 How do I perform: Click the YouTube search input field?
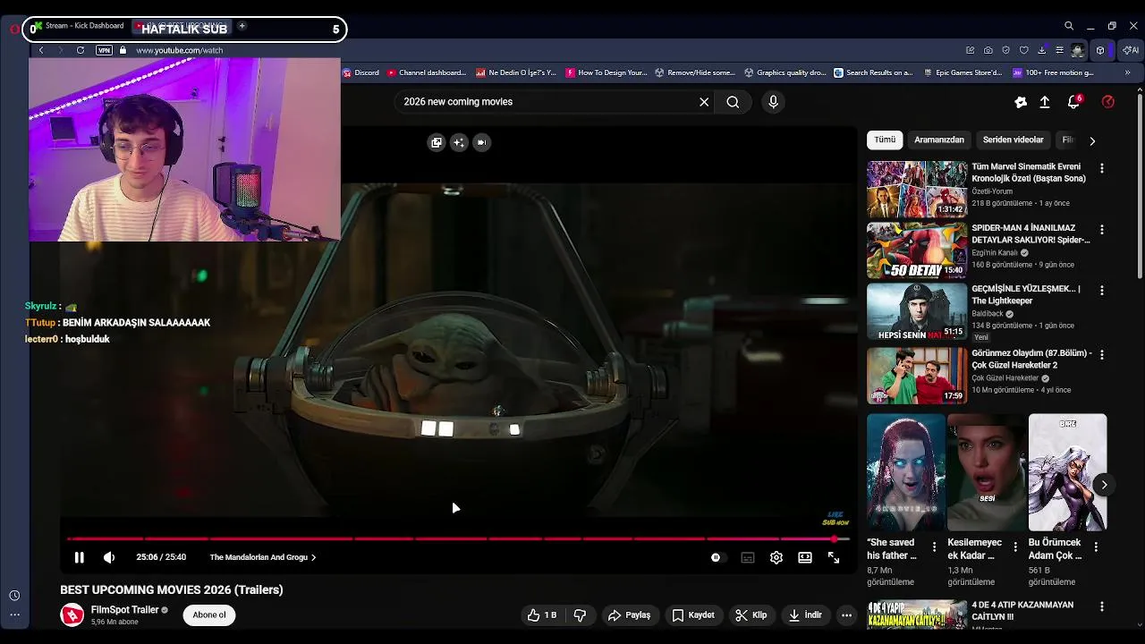click(x=546, y=102)
